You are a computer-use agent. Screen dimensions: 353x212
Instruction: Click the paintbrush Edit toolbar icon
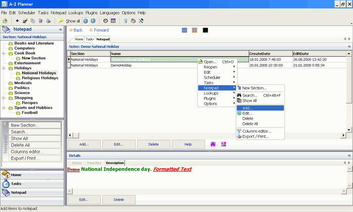click(x=25, y=21)
